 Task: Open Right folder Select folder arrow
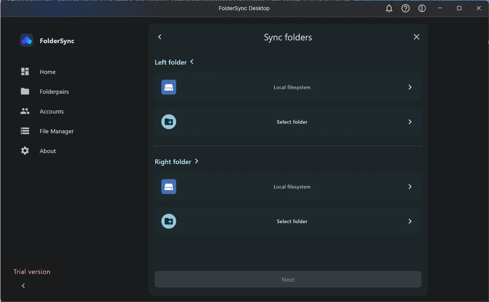click(410, 221)
